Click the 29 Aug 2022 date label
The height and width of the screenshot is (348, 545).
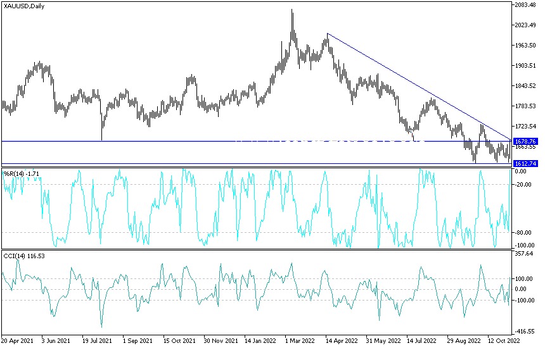click(x=463, y=340)
